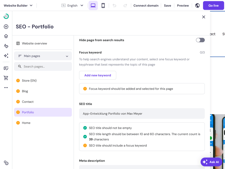Click the warning icon beside Store (EN)
225x169 pixels.
coord(18,81)
